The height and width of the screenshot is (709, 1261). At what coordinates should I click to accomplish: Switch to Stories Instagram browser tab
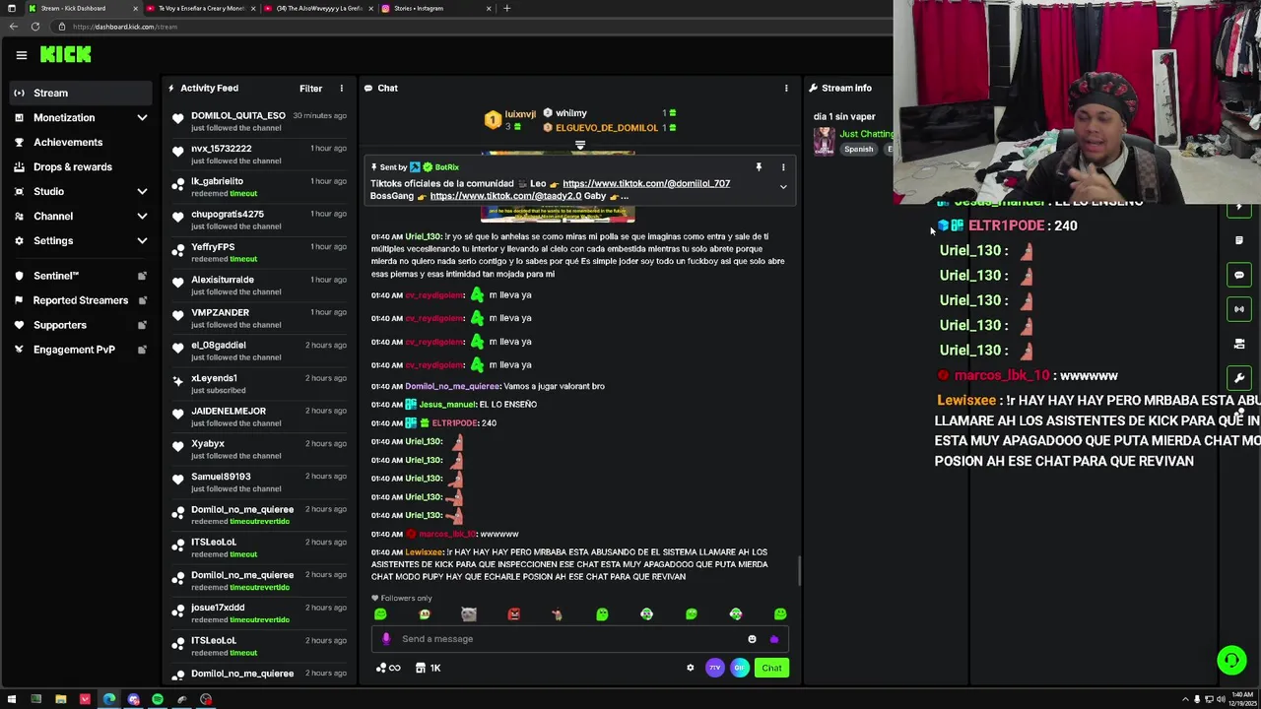(436, 8)
